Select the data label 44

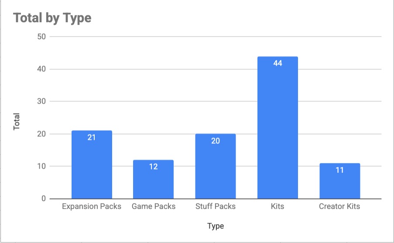point(278,63)
